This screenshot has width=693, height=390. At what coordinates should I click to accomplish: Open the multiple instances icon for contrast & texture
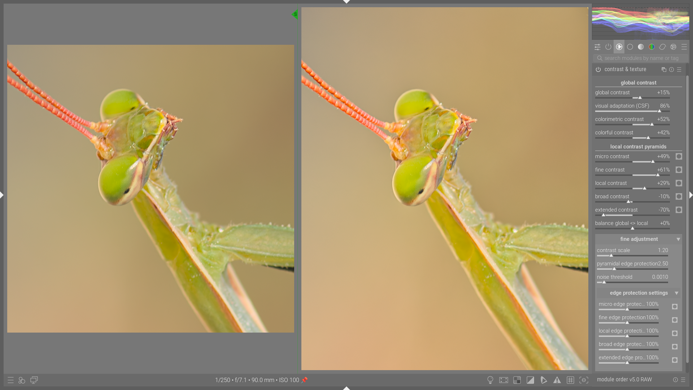pyautogui.click(x=664, y=69)
